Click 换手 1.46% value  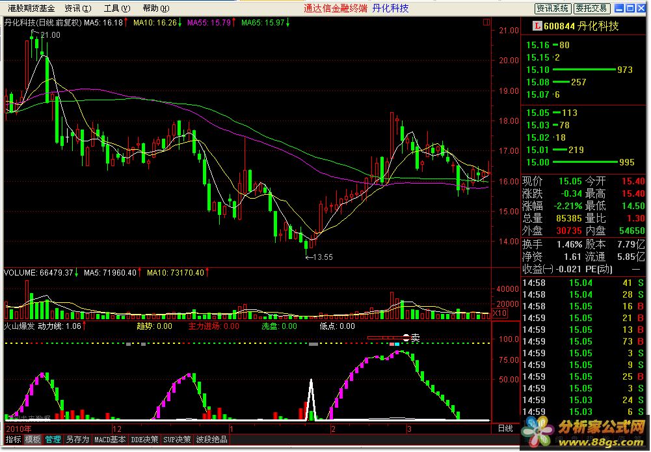(x=570, y=244)
